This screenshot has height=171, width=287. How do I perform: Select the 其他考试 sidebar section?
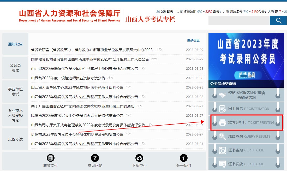(x=15, y=139)
